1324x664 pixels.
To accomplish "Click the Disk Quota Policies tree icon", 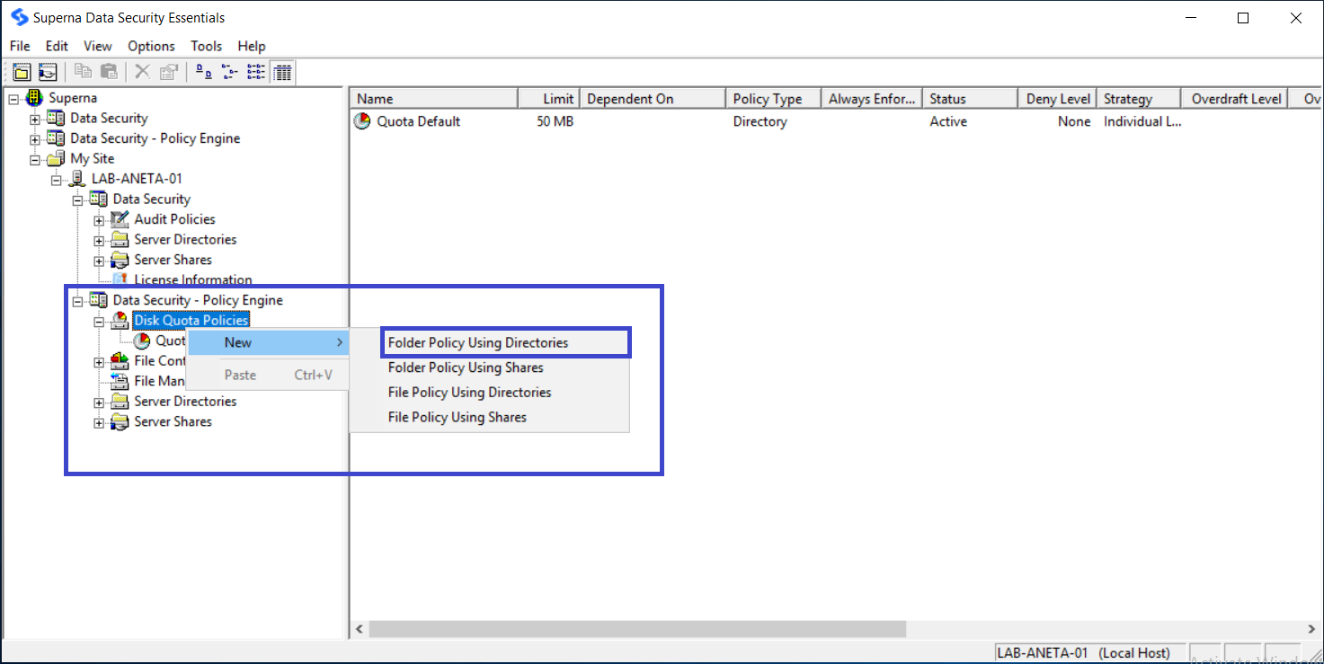I will tap(120, 320).
